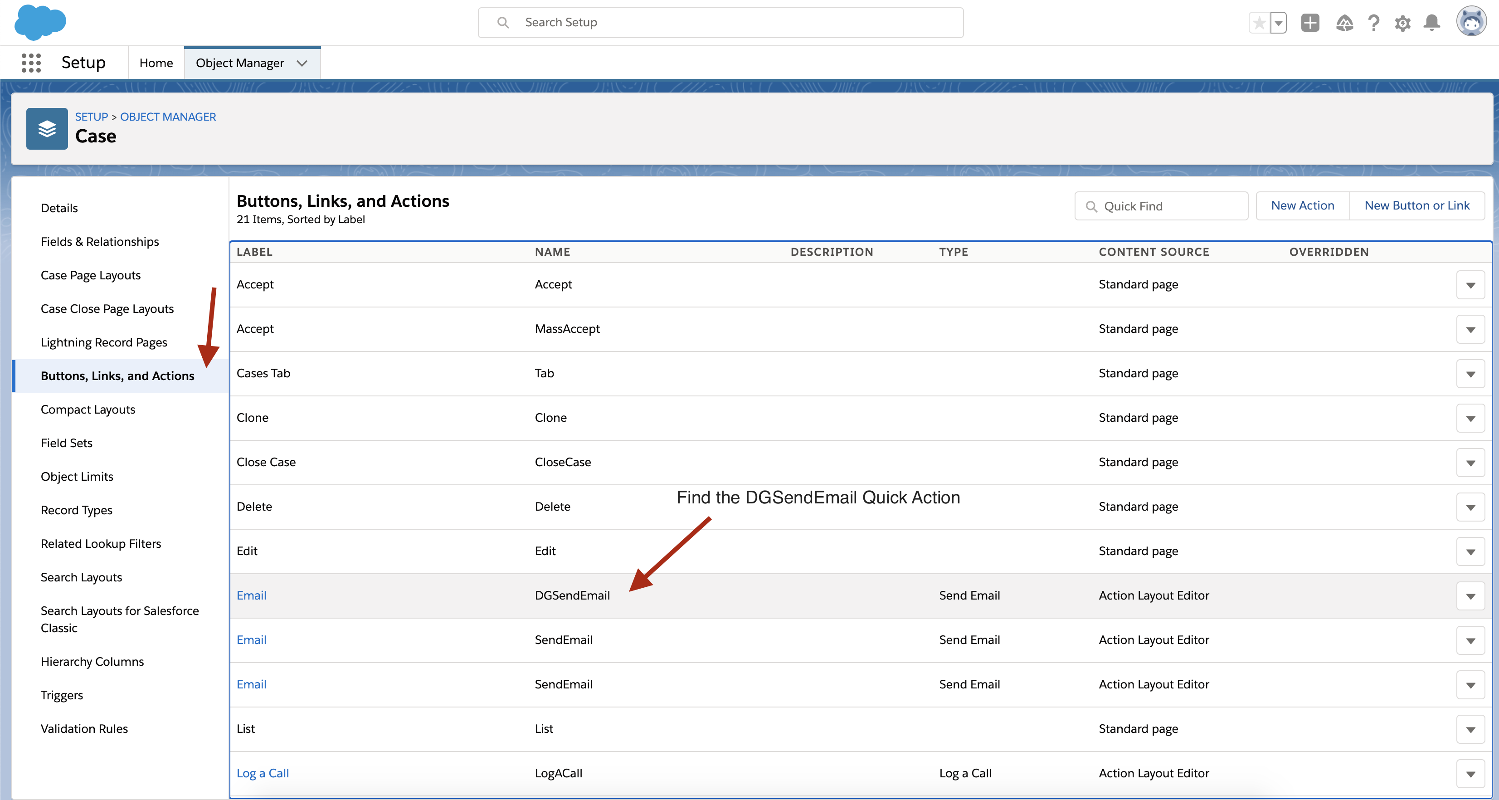1499x800 pixels.
Task: Click the LogACall name cell
Action: click(558, 773)
